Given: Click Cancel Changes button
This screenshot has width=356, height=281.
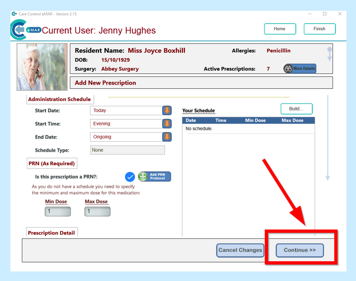Looking at the screenshot, I should (240, 250).
